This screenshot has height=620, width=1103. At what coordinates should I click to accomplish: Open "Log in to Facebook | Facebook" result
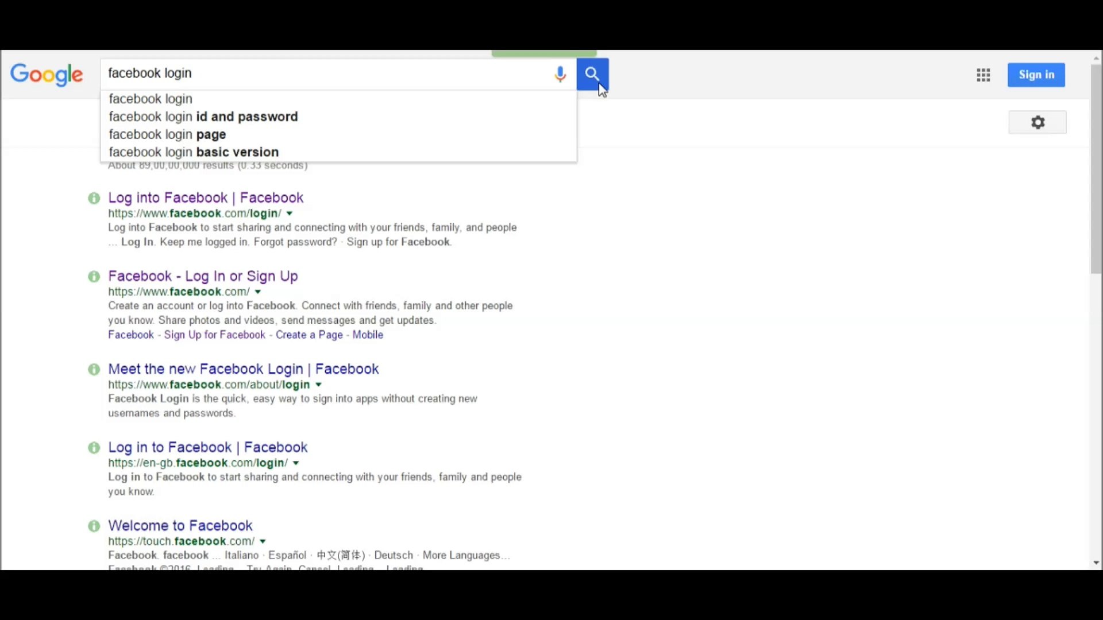pos(208,448)
